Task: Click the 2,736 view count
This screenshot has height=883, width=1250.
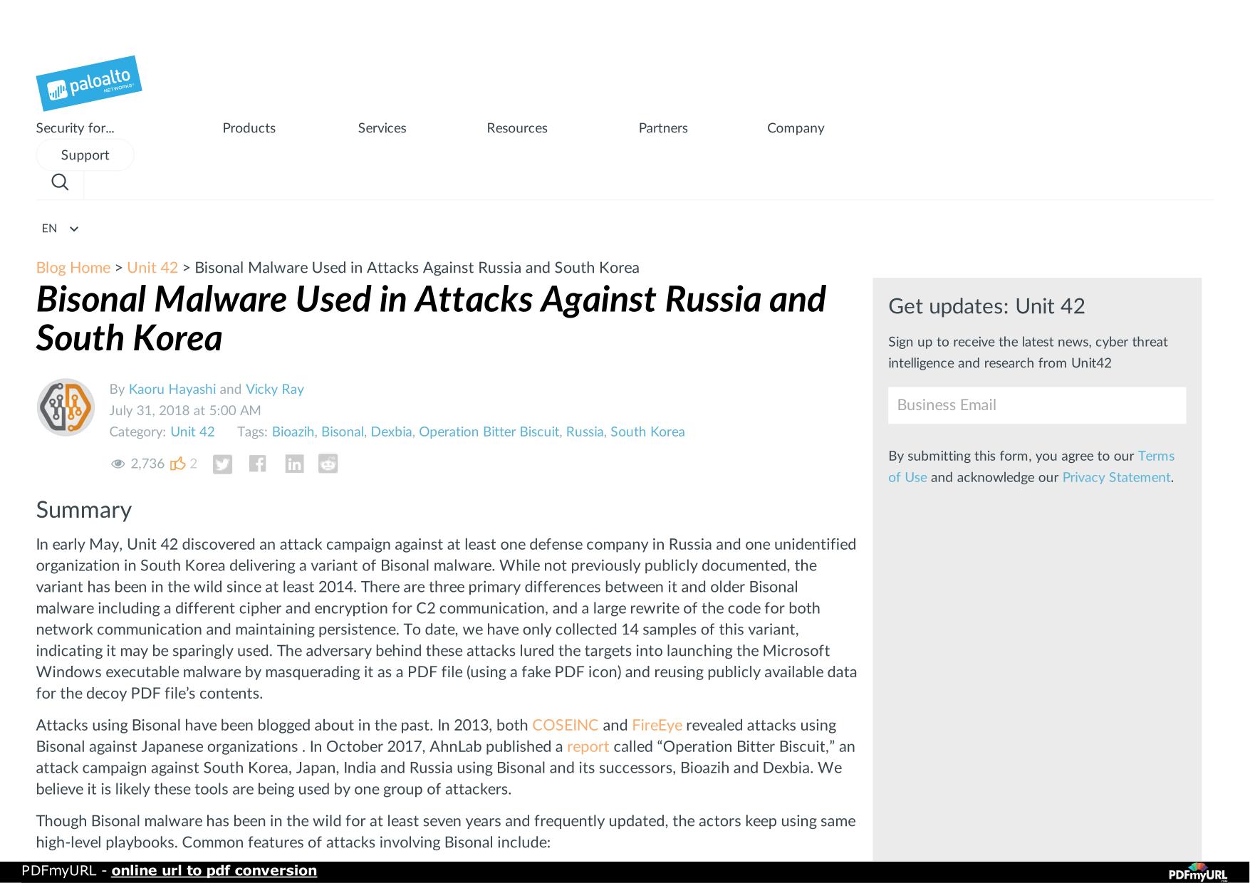Action: [x=147, y=464]
